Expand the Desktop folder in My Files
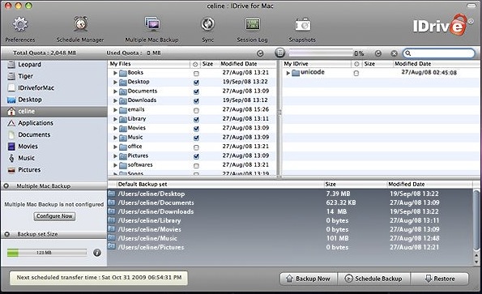Screen dimensions: 482x294 (115, 83)
